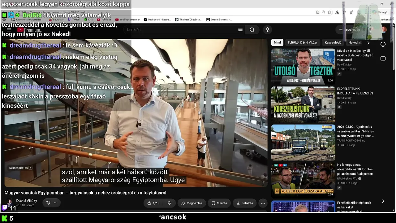Click the video title Magyar vonatok Egyiptomban
Image resolution: width=396 pixels, height=223 pixels.
(85, 193)
